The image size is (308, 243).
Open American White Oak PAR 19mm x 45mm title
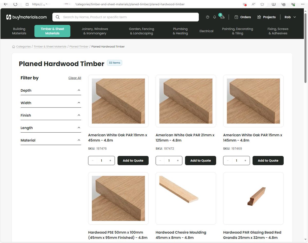118,138
